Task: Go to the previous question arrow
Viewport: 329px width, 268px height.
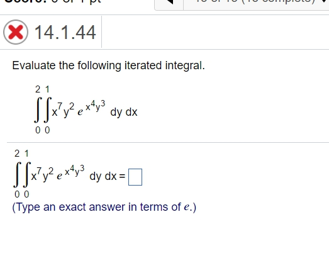Action: point(169,2)
